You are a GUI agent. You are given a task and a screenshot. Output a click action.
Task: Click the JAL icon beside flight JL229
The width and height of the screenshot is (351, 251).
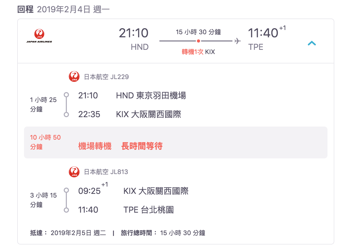74,76
